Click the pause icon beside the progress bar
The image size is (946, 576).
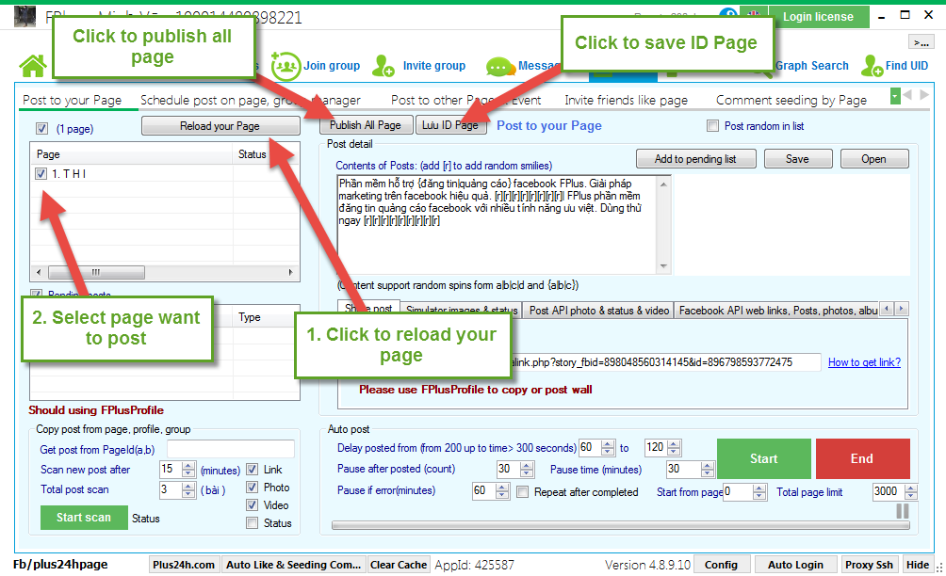tap(903, 511)
